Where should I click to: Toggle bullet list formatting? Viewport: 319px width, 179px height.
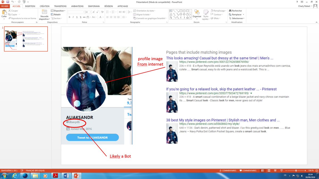coord(107,12)
